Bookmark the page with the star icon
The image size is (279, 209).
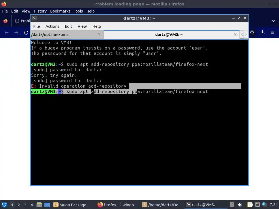coord(252,32)
